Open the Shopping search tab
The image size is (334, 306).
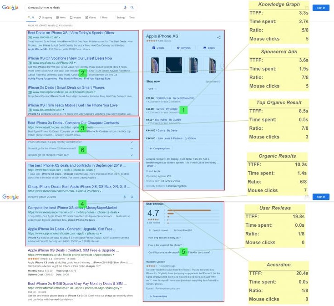(45, 17)
